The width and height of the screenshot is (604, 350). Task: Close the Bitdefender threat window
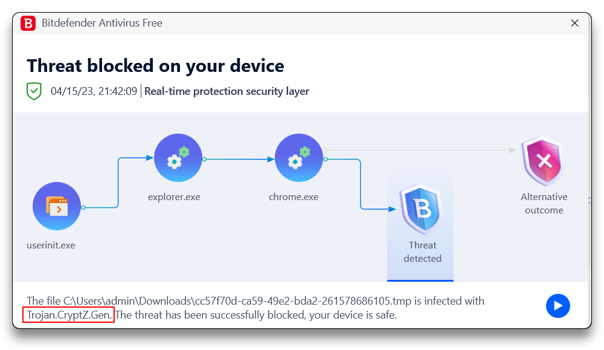[574, 23]
